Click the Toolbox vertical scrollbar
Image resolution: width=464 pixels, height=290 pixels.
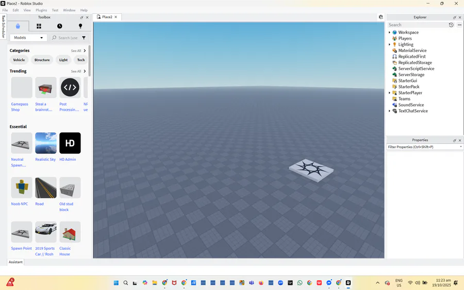coord(90,61)
